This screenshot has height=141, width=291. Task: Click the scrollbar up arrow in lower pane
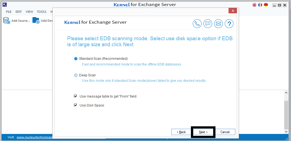click(x=286, y=93)
